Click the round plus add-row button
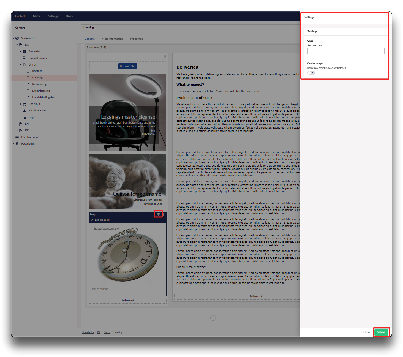Image resolution: width=403 pixels, height=357 pixels. 213,318
